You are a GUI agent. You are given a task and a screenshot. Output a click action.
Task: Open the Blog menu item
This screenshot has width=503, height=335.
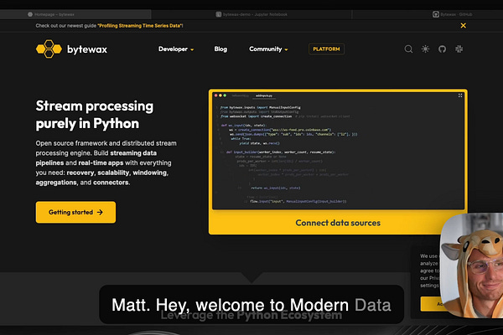[x=220, y=49]
